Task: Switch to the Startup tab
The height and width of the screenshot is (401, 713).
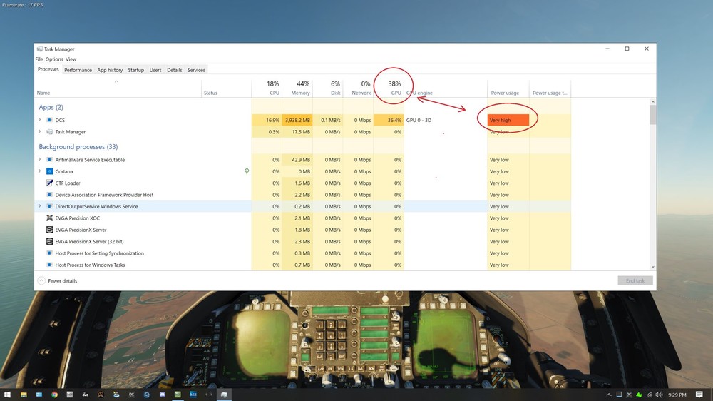Action: [136, 70]
